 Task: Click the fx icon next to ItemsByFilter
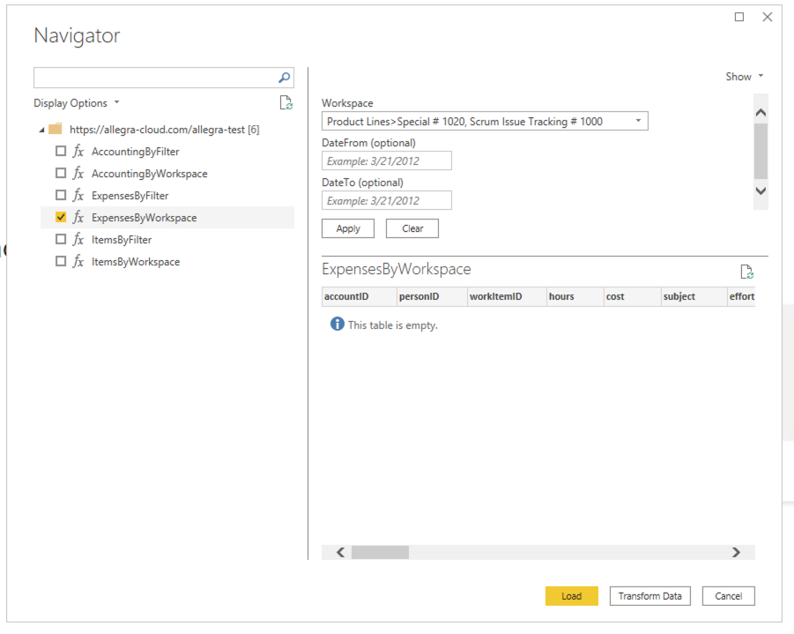pos(78,239)
